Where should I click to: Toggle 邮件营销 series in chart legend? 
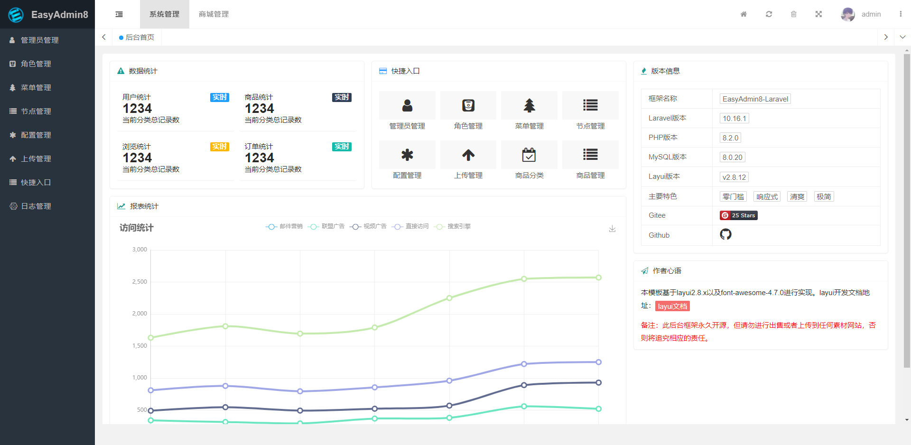tap(284, 226)
